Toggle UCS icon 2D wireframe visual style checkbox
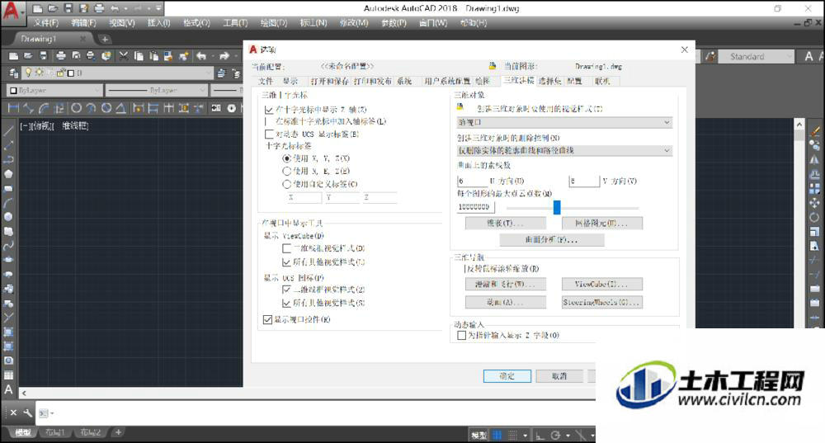Screen dimensions: 825x443 click(x=287, y=290)
